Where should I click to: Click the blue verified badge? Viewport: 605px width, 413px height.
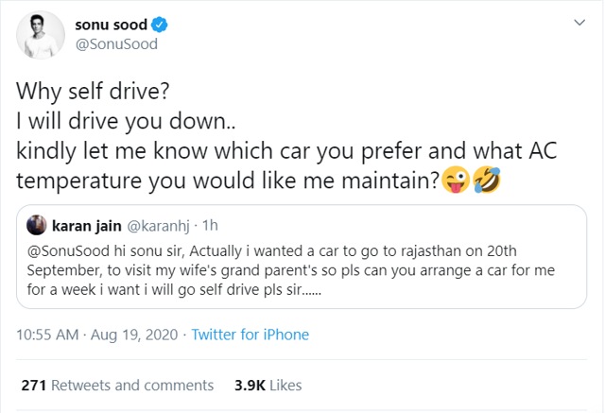[x=159, y=25]
